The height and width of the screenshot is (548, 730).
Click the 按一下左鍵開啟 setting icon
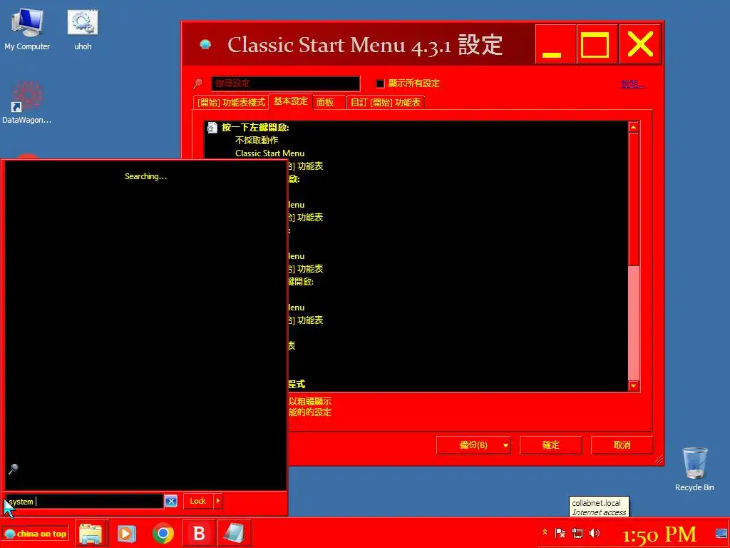[x=212, y=127]
